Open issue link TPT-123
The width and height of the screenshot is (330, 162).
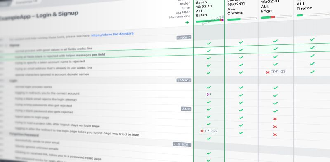(278, 72)
